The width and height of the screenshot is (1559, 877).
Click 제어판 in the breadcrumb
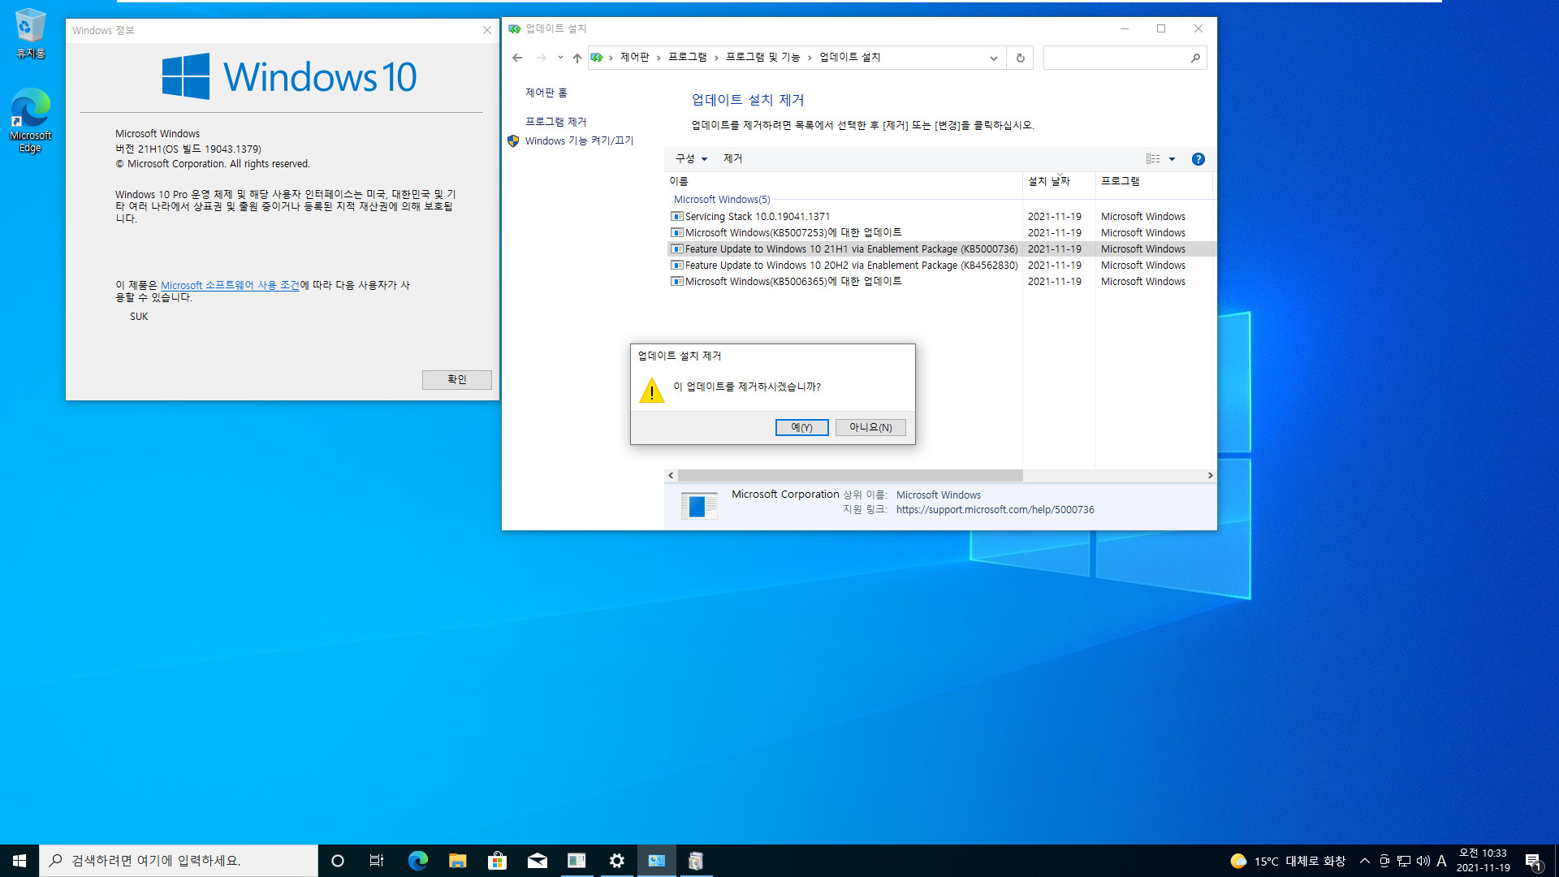click(x=634, y=58)
